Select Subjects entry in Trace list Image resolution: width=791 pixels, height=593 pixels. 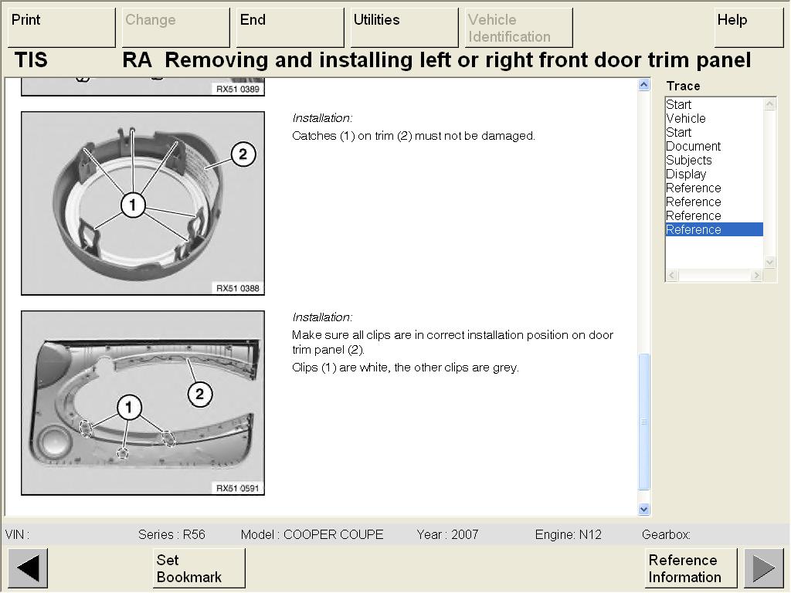[688, 160]
